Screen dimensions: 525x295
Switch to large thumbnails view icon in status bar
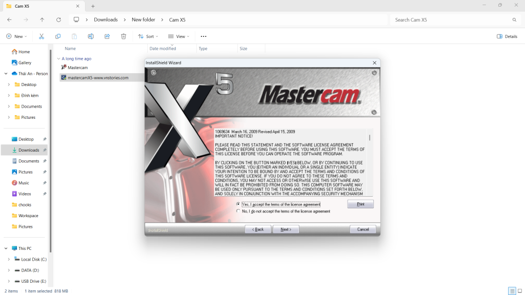click(x=520, y=291)
